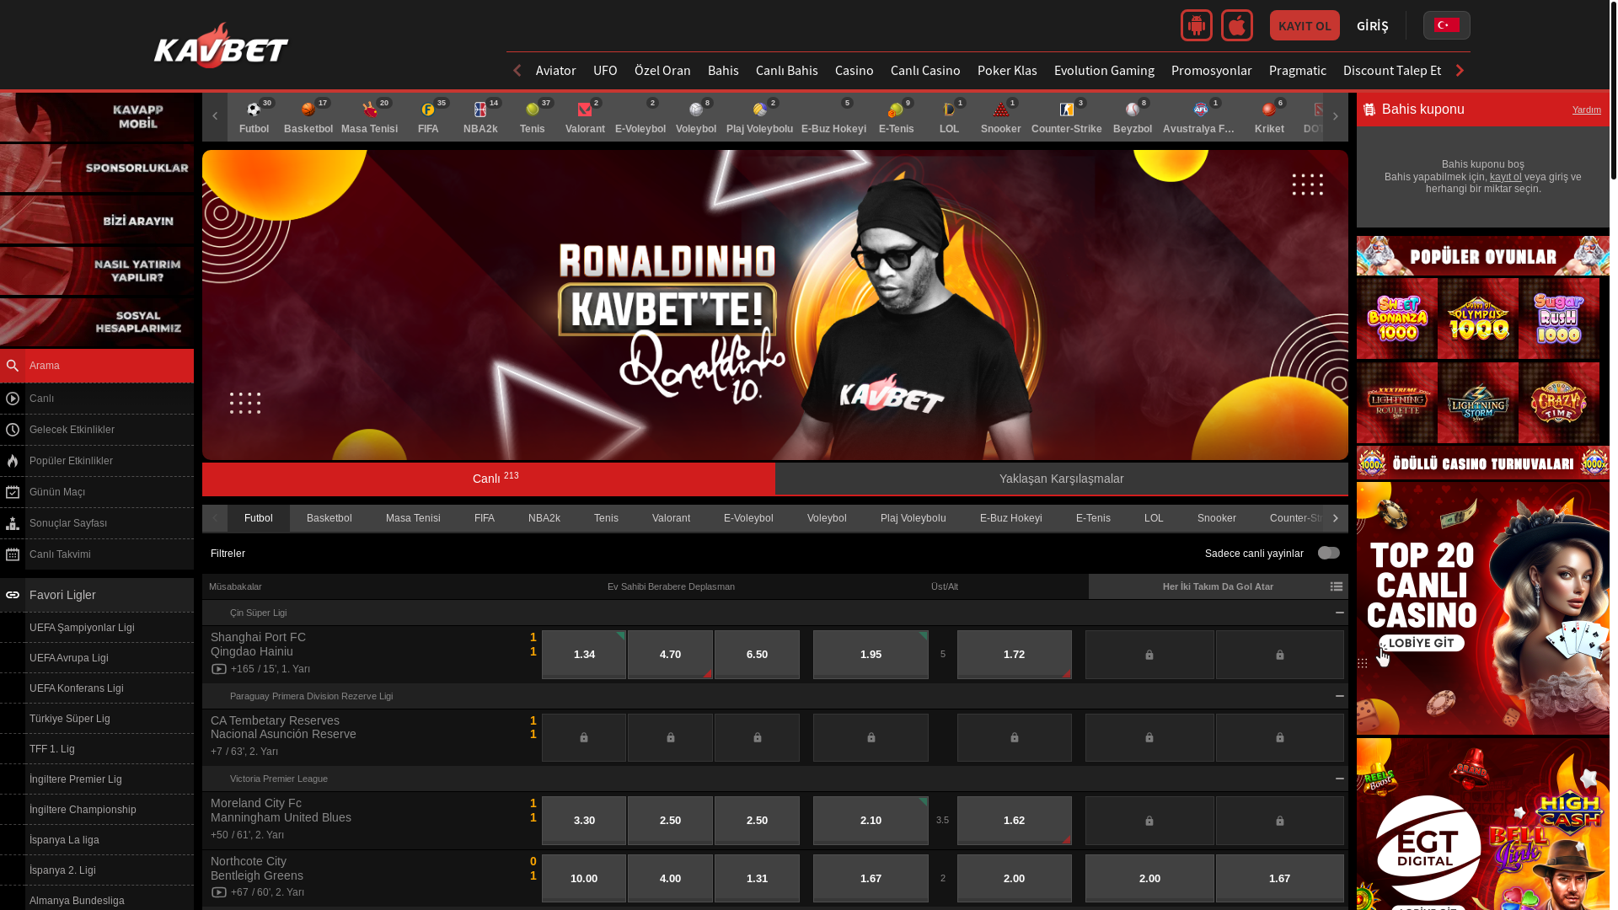Click the KAYIT OL button

[x=1304, y=25]
